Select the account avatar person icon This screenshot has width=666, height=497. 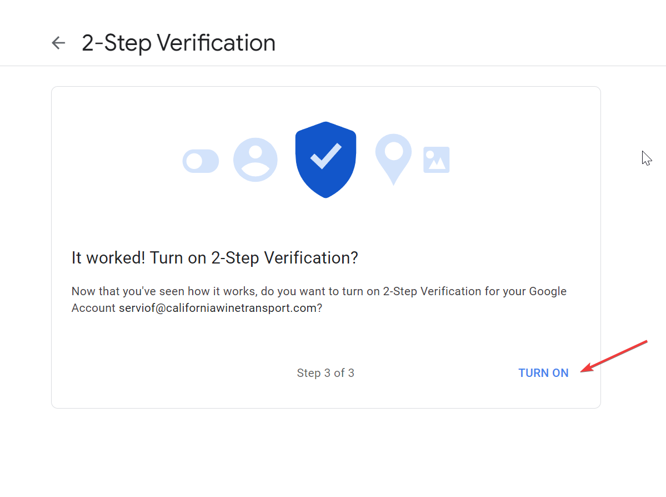coord(256,160)
